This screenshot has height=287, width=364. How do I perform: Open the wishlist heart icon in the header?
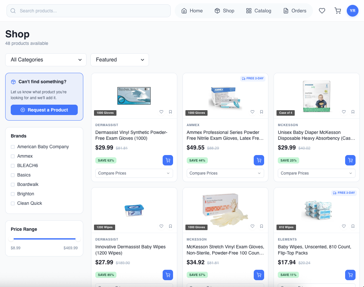(x=322, y=11)
